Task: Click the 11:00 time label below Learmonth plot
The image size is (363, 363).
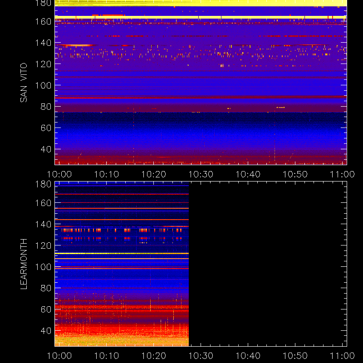Action: pos(342,356)
